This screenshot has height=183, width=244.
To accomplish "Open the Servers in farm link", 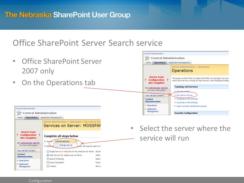I will [183, 91].
